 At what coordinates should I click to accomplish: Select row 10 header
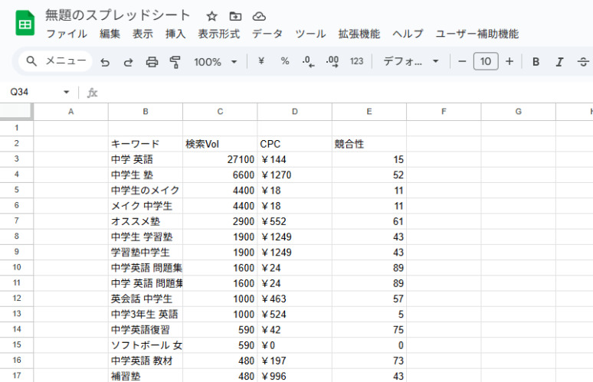(16, 267)
